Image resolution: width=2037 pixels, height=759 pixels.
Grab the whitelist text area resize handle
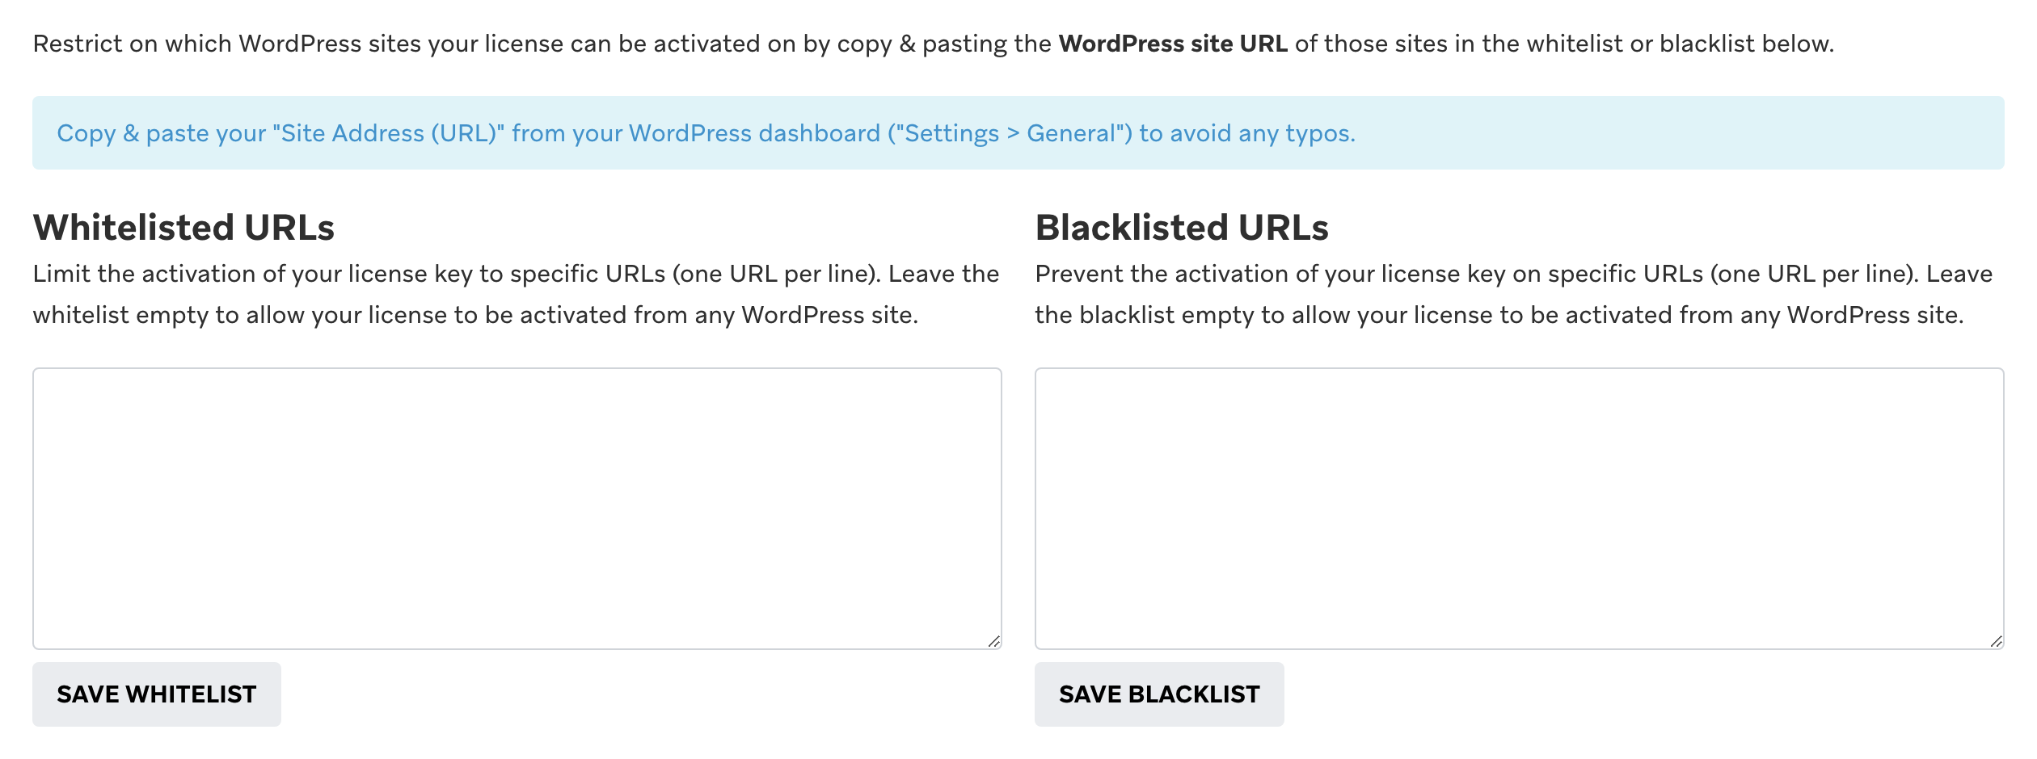[x=994, y=641]
